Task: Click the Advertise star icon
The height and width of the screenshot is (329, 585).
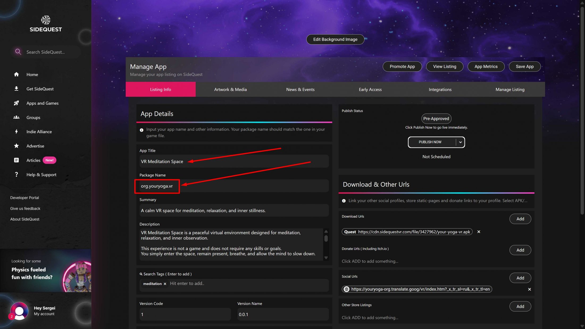Action: click(16, 146)
